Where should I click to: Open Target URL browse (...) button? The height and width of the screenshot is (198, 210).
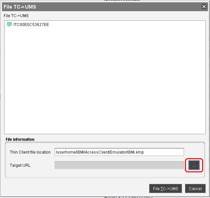coord(194,166)
